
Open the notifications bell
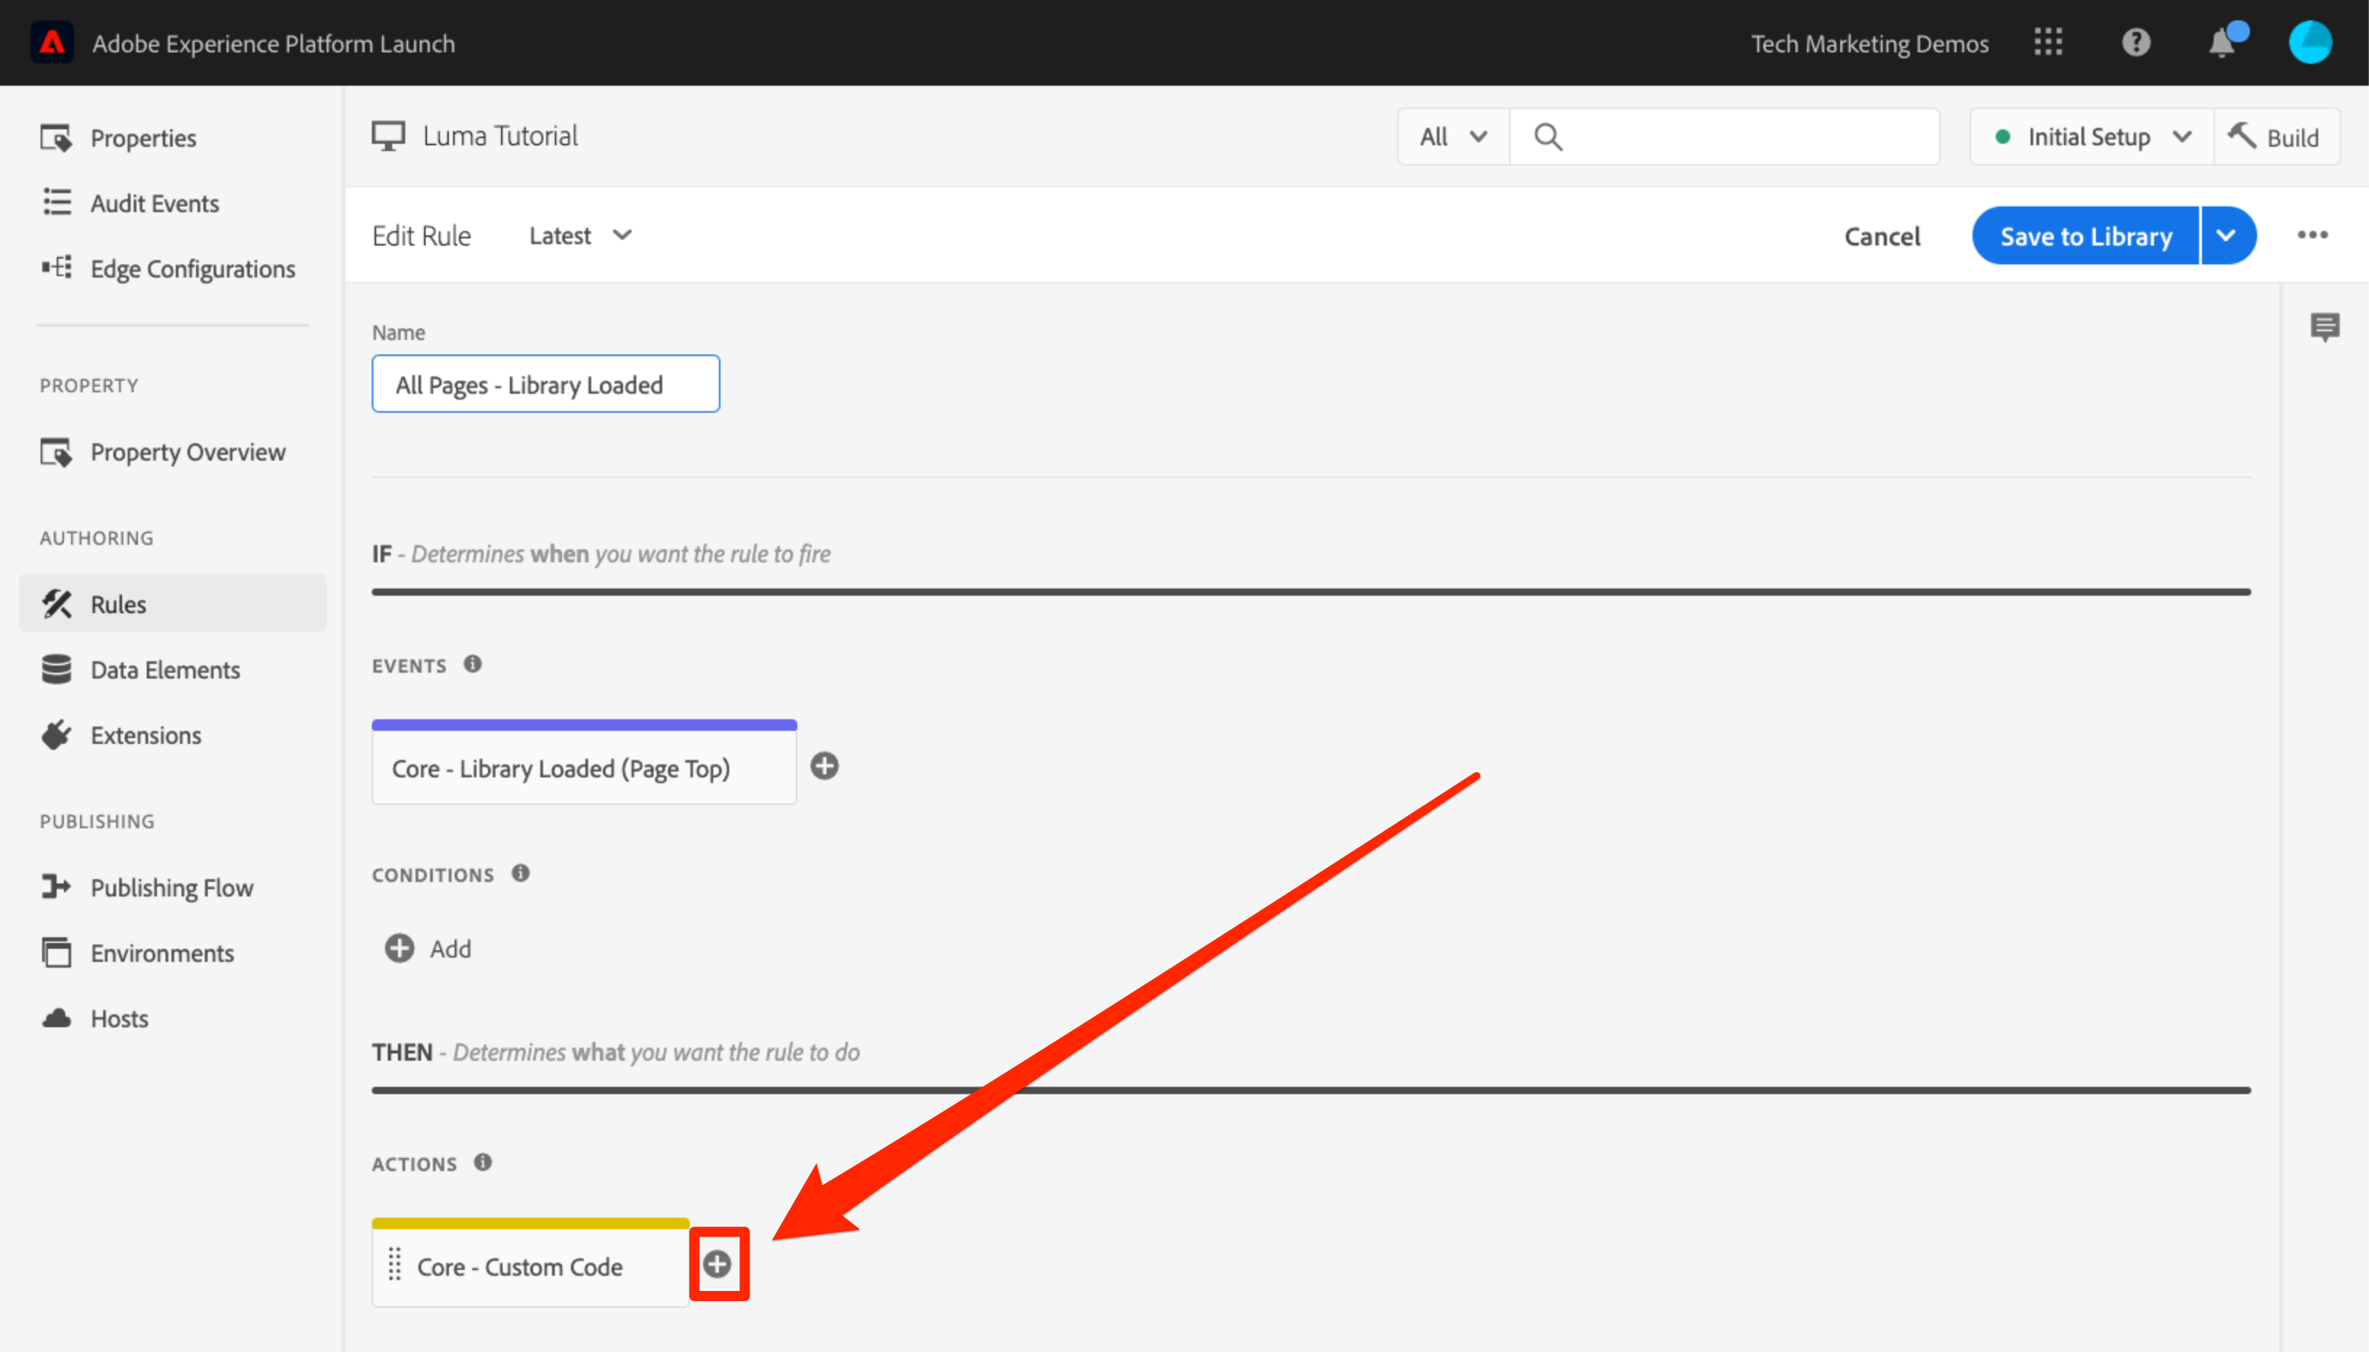[2222, 43]
